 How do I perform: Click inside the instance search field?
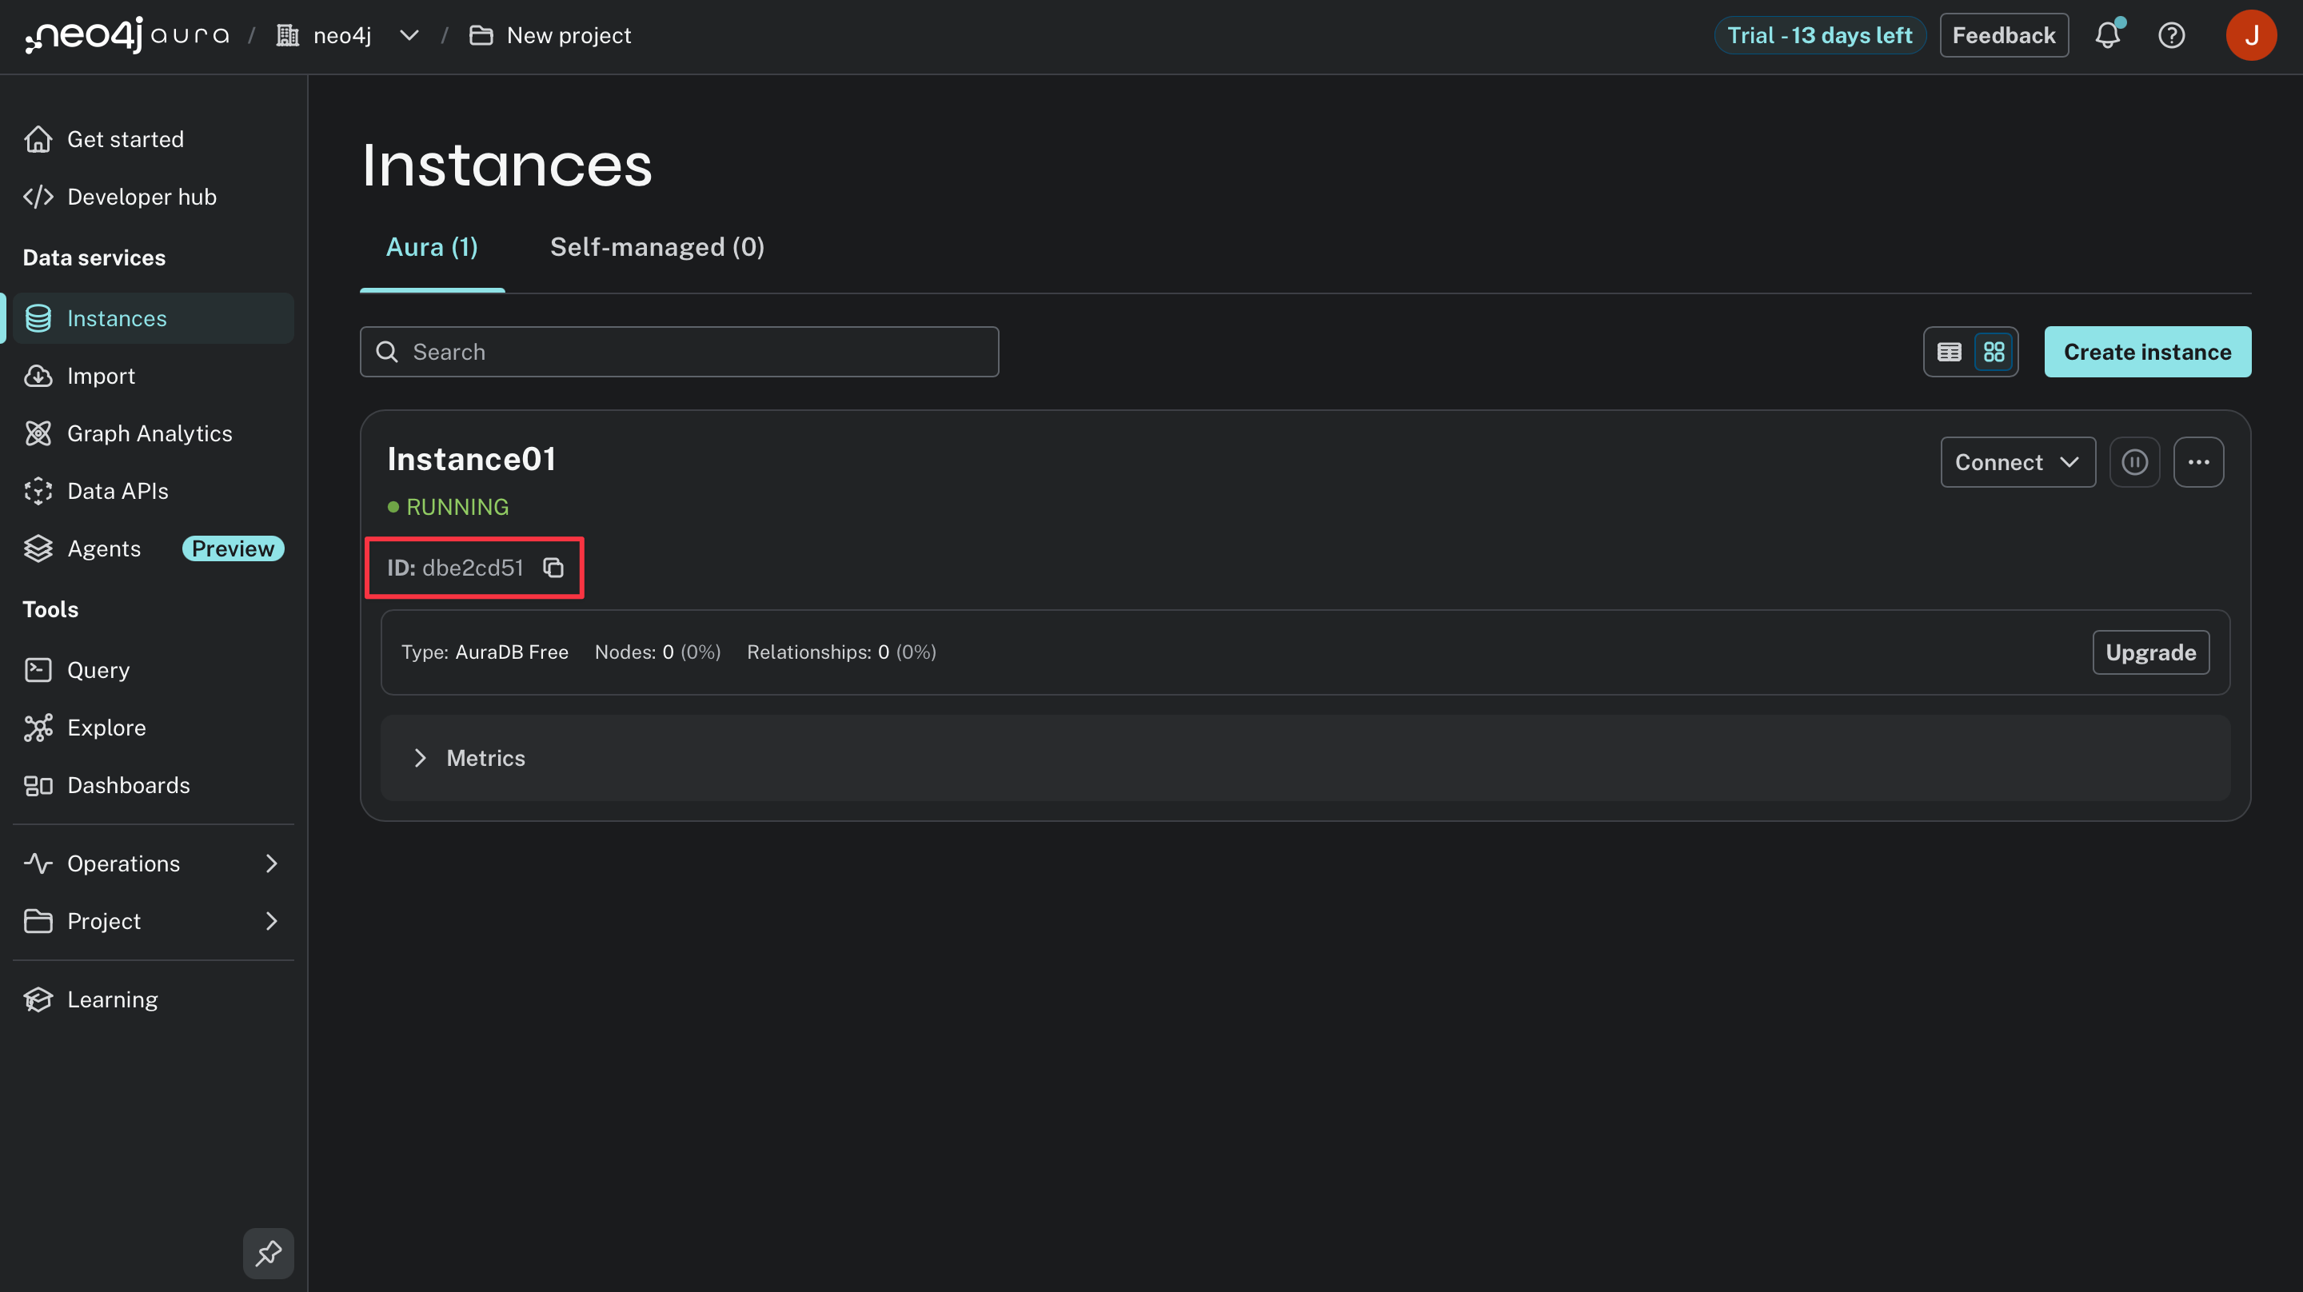click(x=680, y=352)
